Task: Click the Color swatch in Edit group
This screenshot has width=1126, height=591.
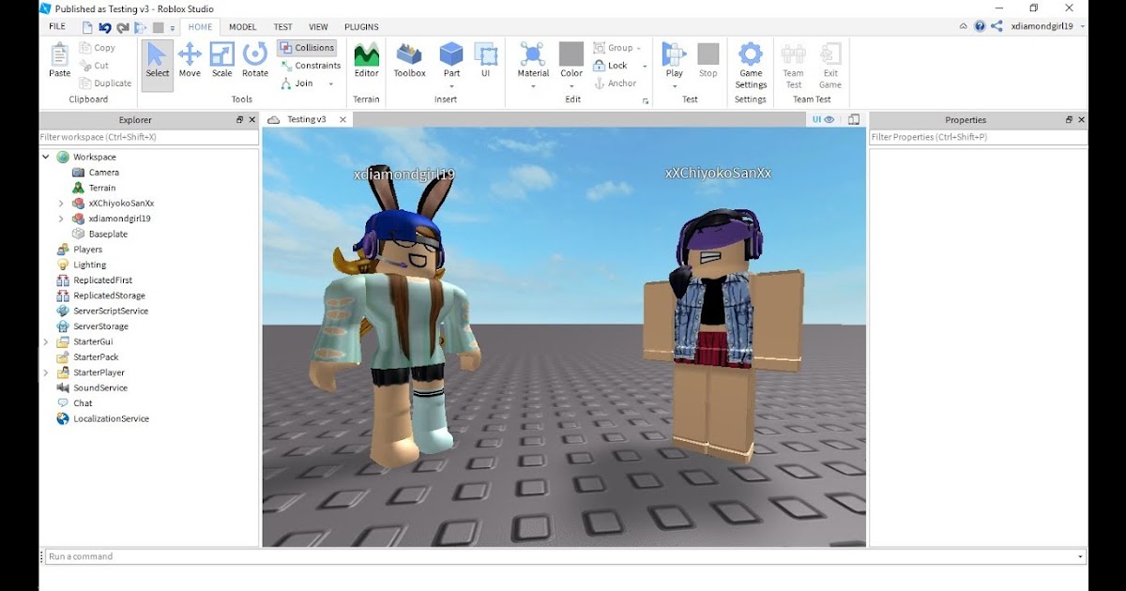Action: (571, 53)
